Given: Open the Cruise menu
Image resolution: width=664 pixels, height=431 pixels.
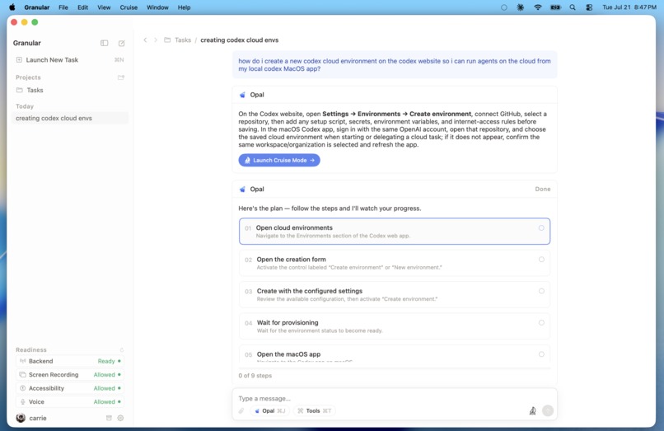Looking at the screenshot, I should coord(129,7).
